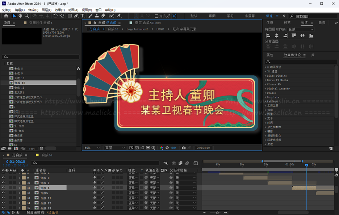Select the Eraser tool
Image resolution: width=339 pixels, height=215 pixels.
pos(103,16)
